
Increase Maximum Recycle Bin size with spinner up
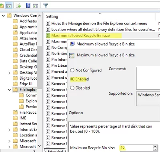tap(155, 146)
